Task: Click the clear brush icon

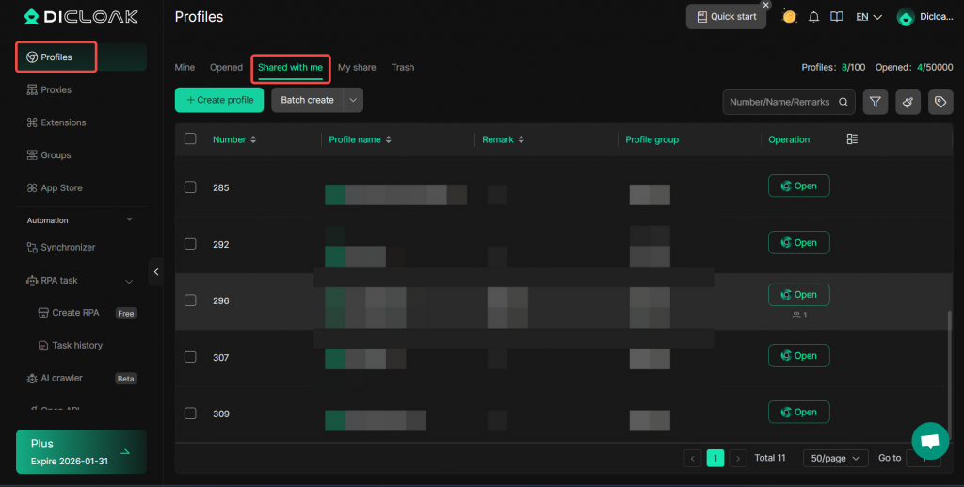Action: click(908, 102)
